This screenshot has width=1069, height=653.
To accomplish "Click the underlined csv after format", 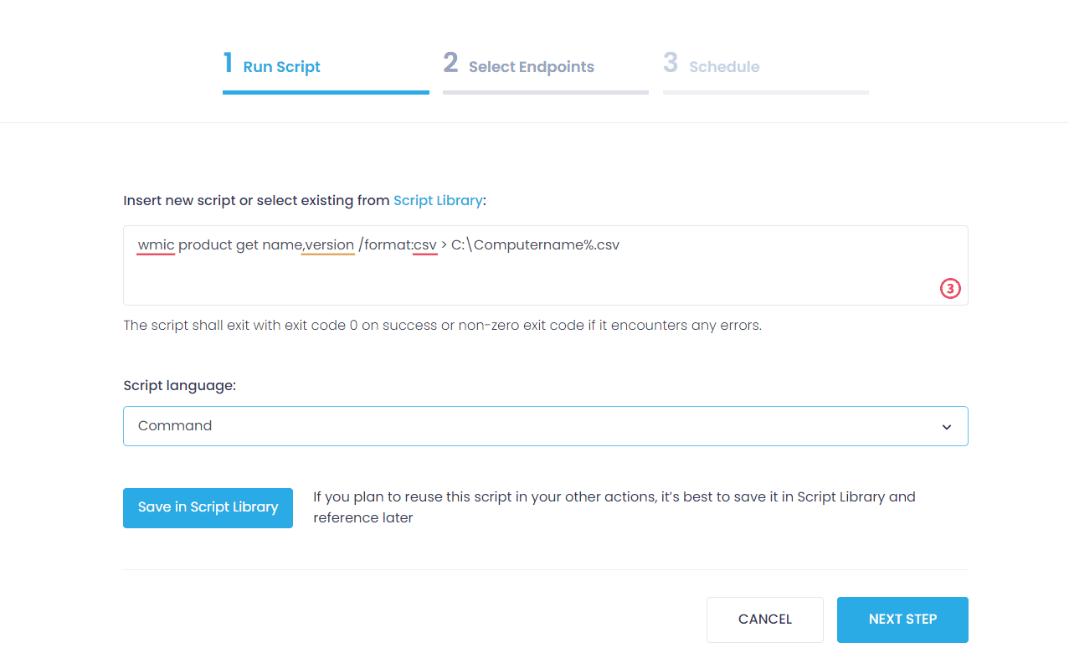I will click(425, 245).
